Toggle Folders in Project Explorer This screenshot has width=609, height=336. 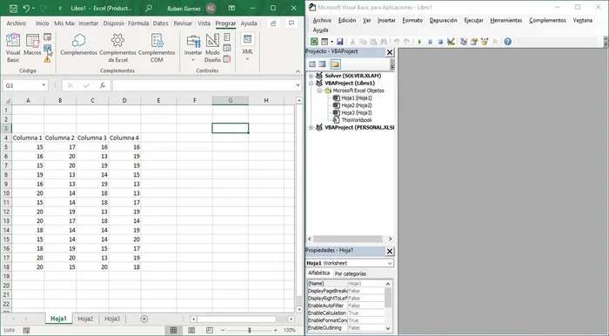pos(335,64)
